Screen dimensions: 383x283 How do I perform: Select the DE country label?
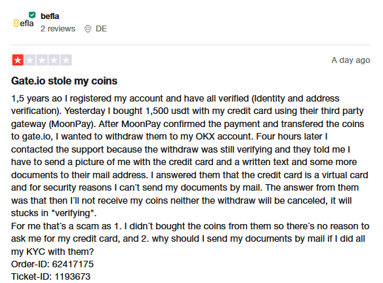click(101, 29)
